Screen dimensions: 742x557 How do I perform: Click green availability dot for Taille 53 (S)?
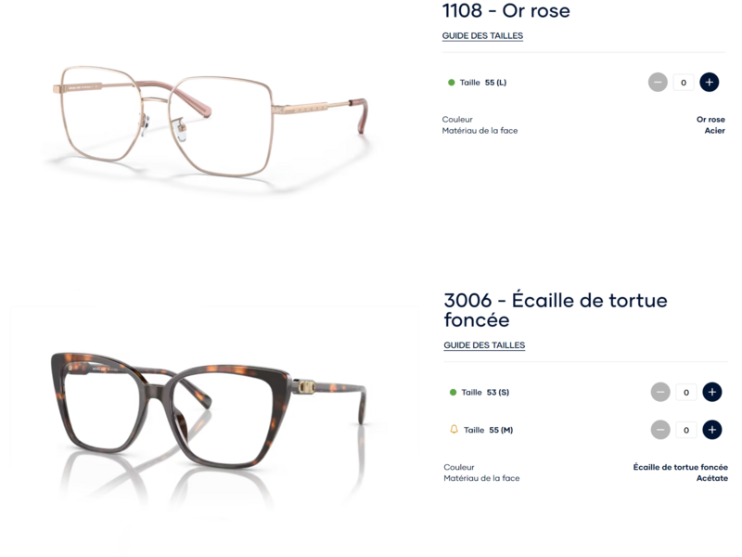(x=453, y=393)
